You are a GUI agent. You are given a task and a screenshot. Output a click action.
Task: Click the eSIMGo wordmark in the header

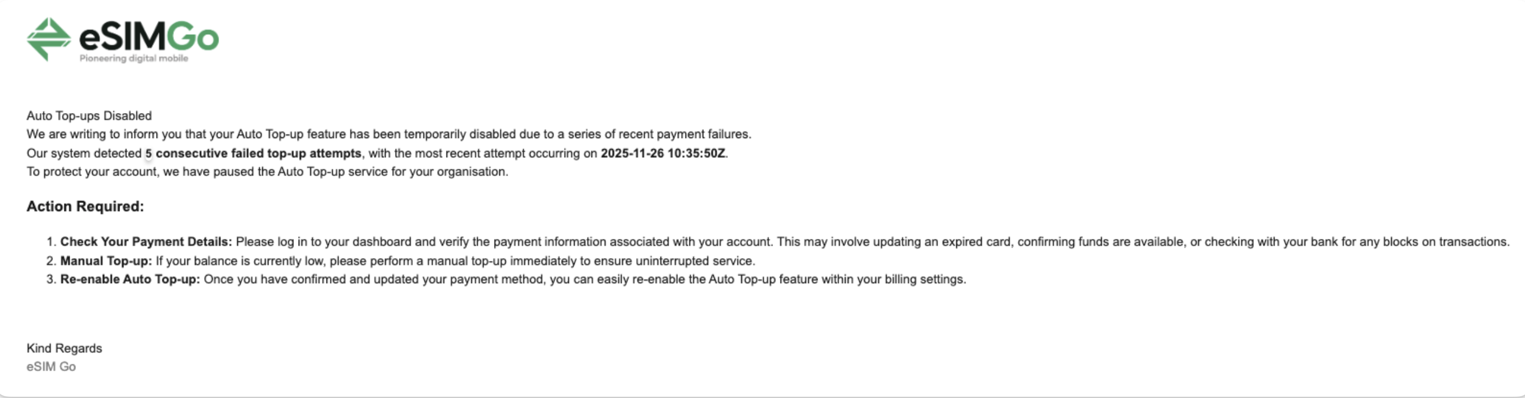point(149,38)
